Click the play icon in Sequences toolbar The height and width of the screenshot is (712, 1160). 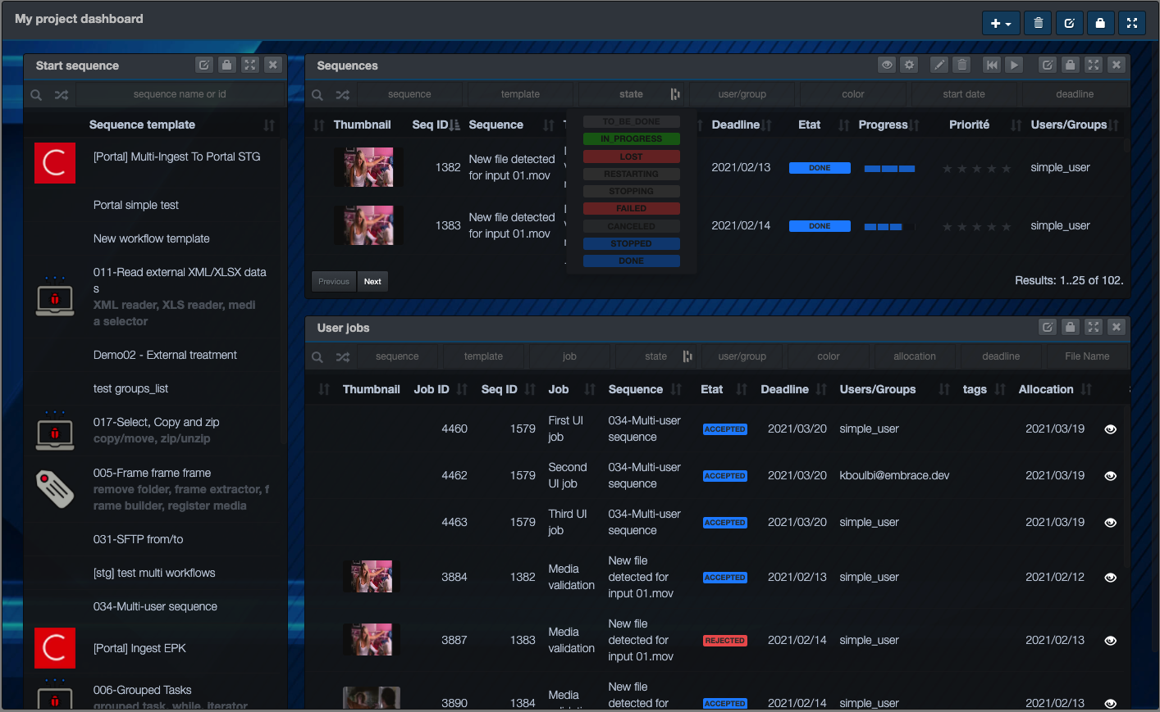click(1015, 65)
